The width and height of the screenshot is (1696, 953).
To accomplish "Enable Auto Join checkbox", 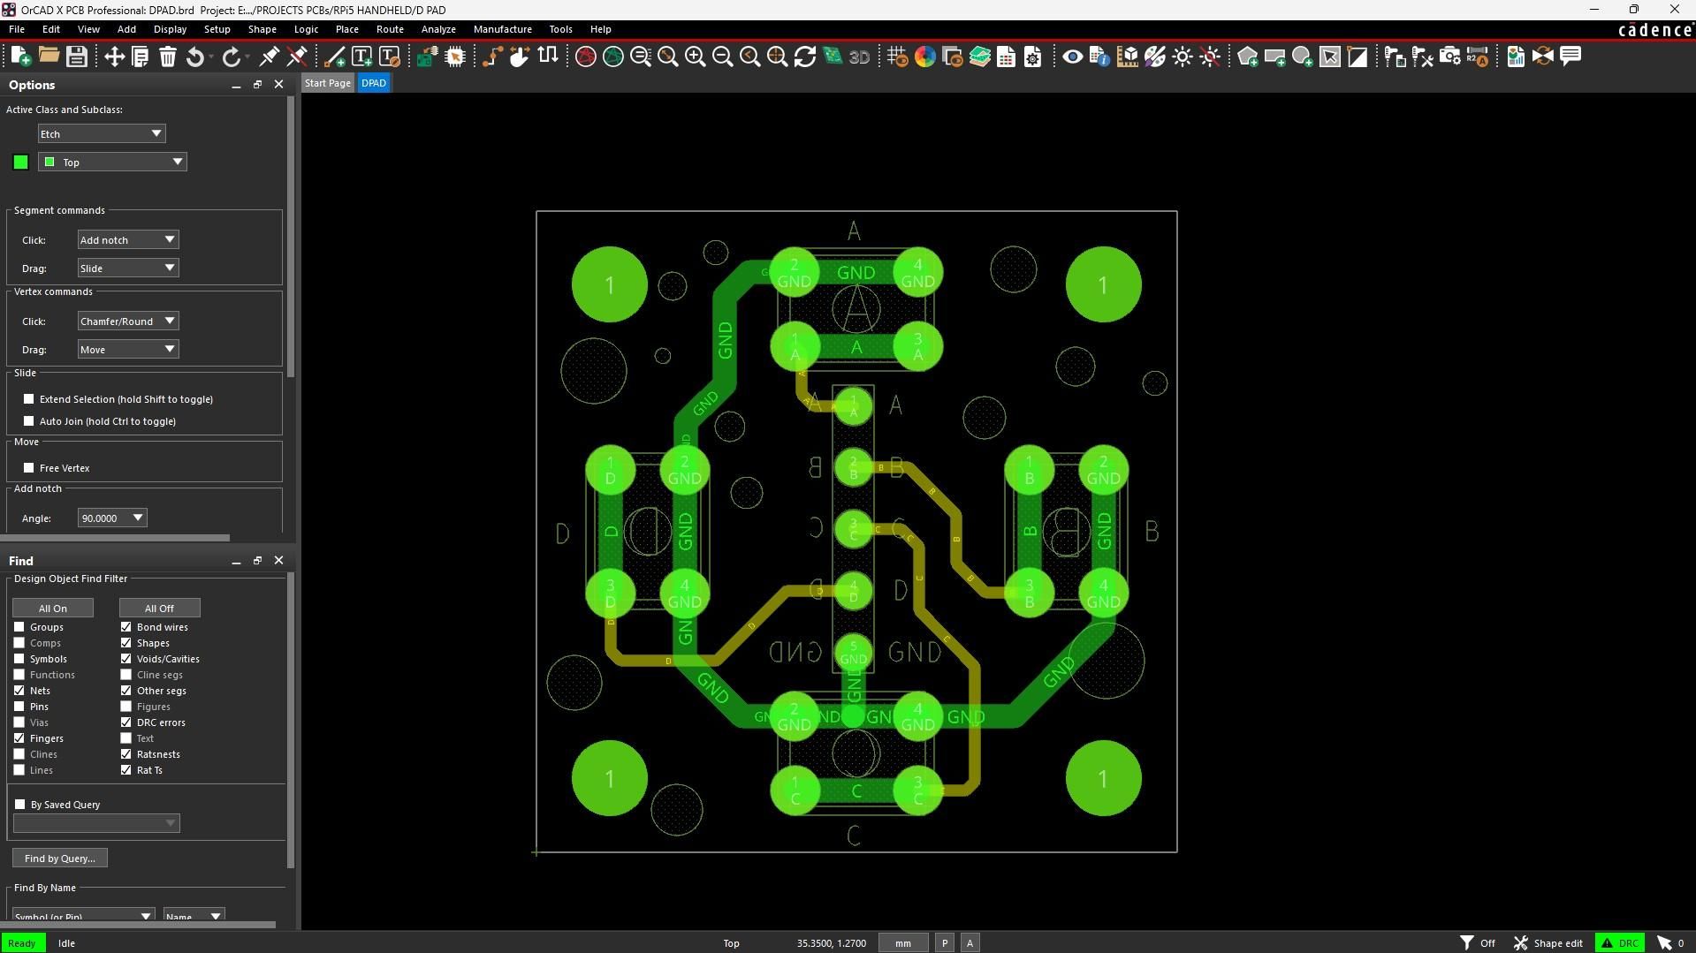I will point(29,421).
